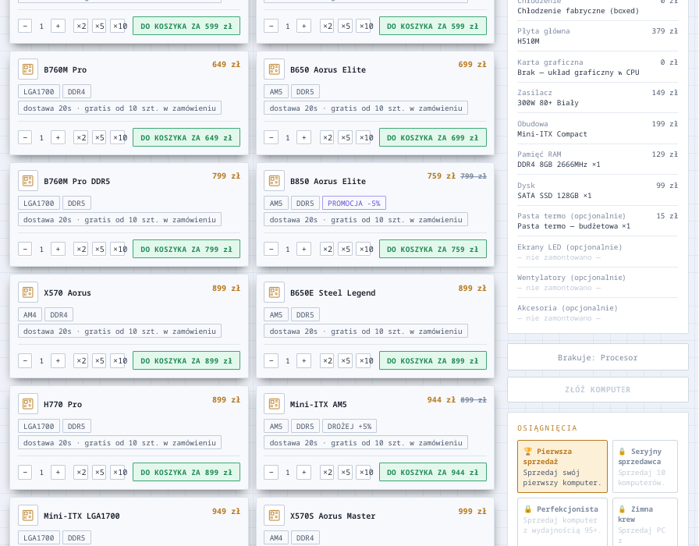The image size is (699, 546).
Task: Increase quantity for B650 Aorus Elite
Action: click(304, 137)
